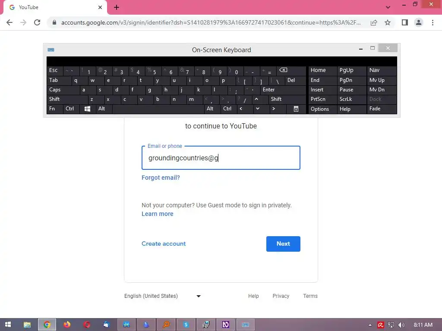Click the Mv Up key
The width and height of the screenshot is (442, 331).
pos(382,81)
